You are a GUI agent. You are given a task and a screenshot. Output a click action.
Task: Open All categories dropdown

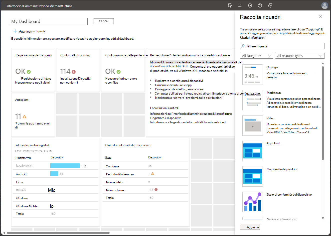coord(256,56)
